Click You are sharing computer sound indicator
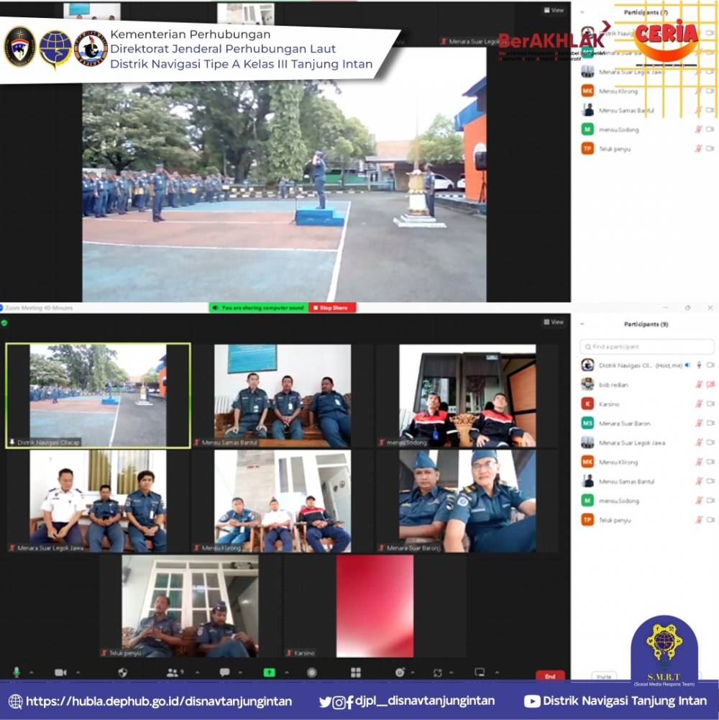The image size is (719, 720). (x=259, y=308)
